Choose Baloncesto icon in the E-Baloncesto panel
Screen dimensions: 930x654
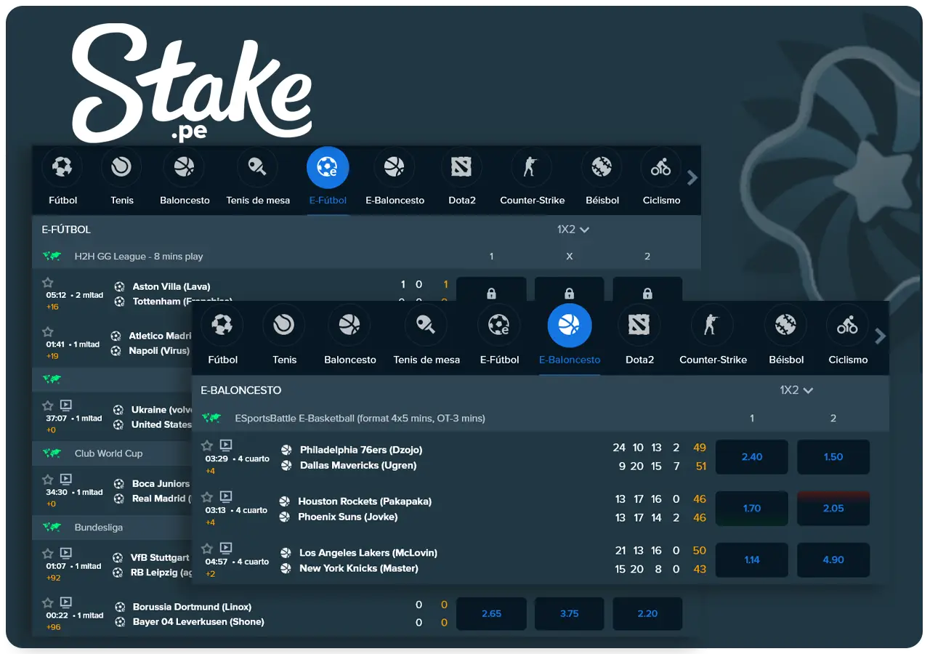pos(349,326)
